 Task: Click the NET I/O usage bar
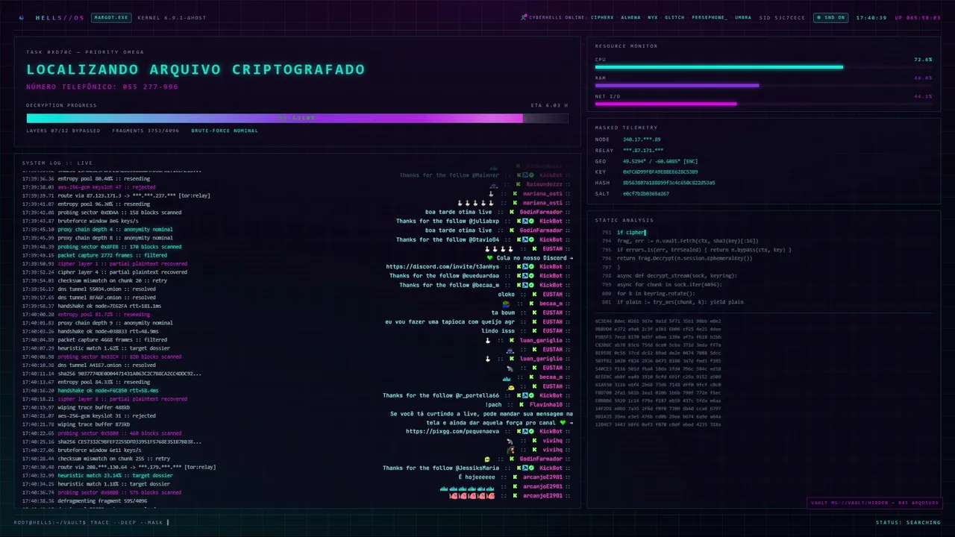pyautogui.click(x=763, y=104)
